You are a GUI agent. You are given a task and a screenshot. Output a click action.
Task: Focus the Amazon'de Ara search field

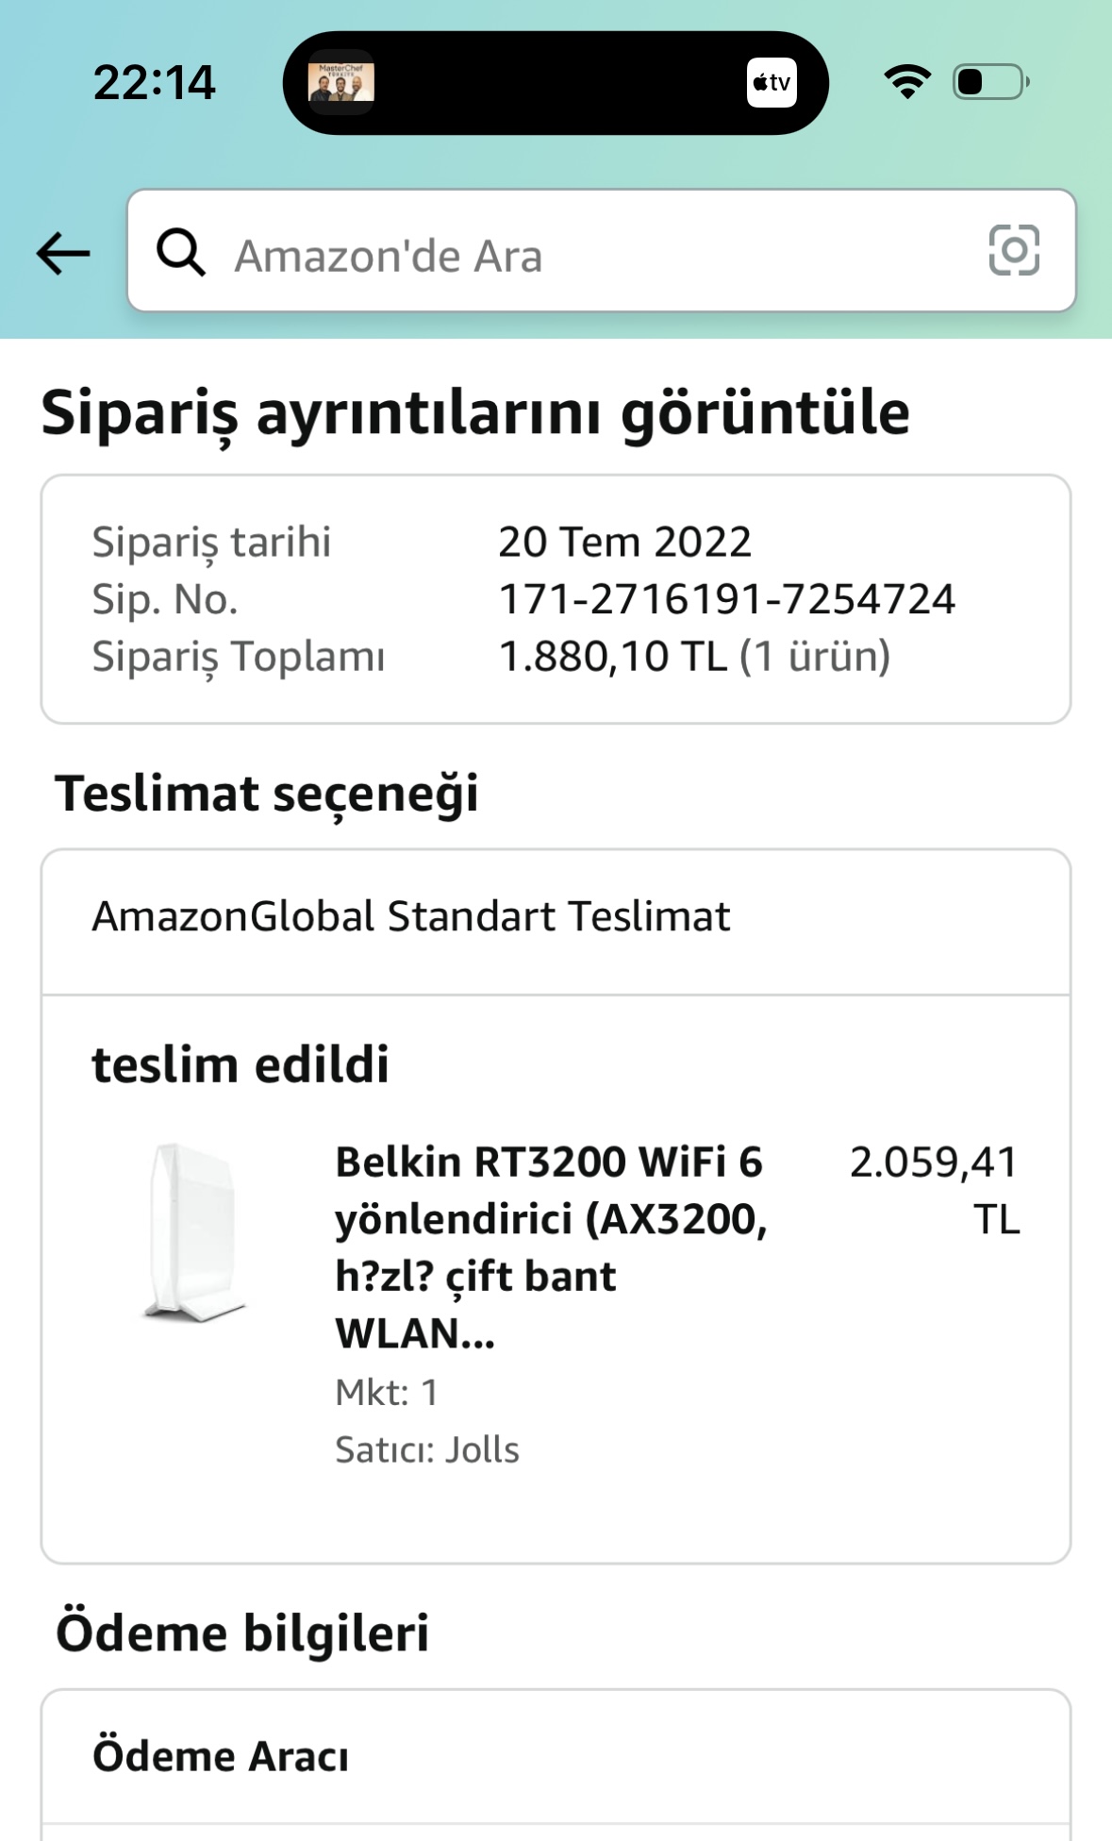coord(602,251)
